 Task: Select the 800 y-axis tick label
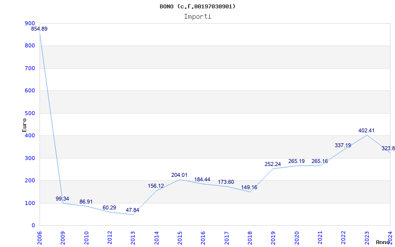coord(30,46)
